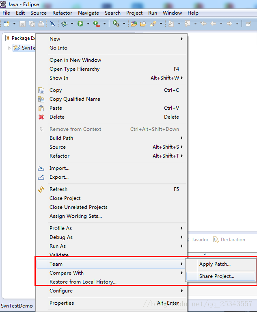Open the Search menu
Viewport: 257px width, 312px height.
tap(112, 13)
